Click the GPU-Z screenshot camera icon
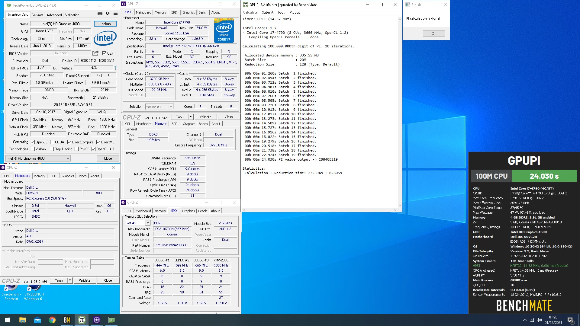The image size is (580, 326). click(x=100, y=13)
